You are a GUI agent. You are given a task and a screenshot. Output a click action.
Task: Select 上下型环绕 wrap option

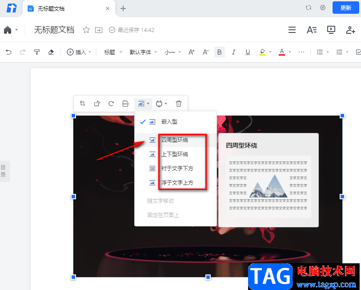(x=176, y=154)
